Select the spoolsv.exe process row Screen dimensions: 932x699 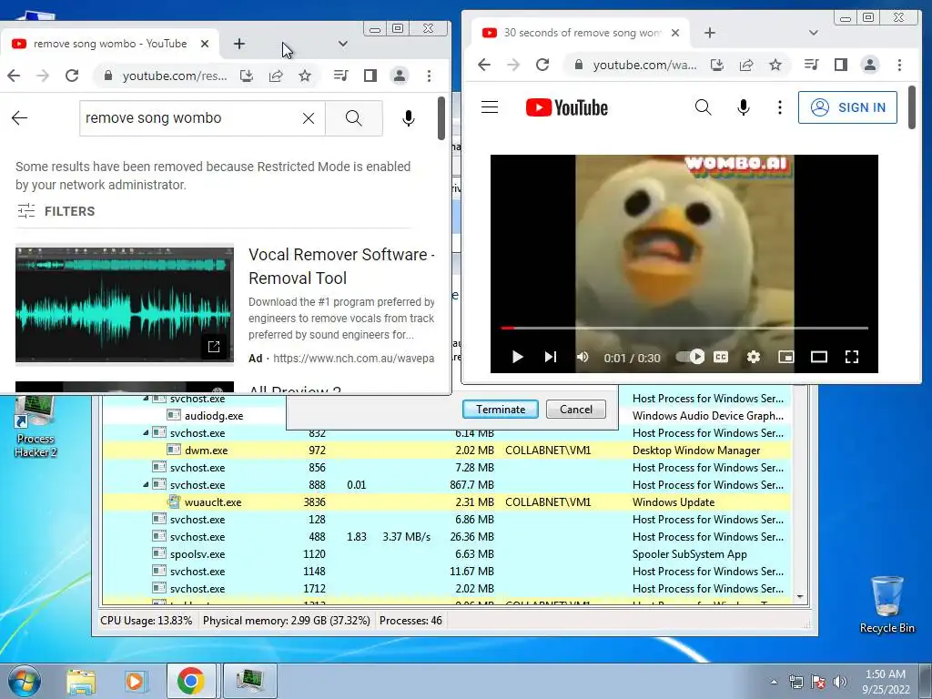click(x=447, y=554)
